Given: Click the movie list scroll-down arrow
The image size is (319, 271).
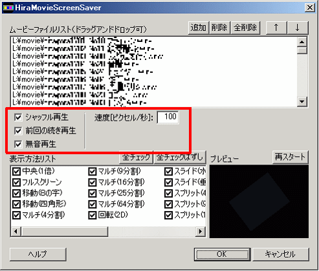Looking at the screenshot, I should point(302,101).
